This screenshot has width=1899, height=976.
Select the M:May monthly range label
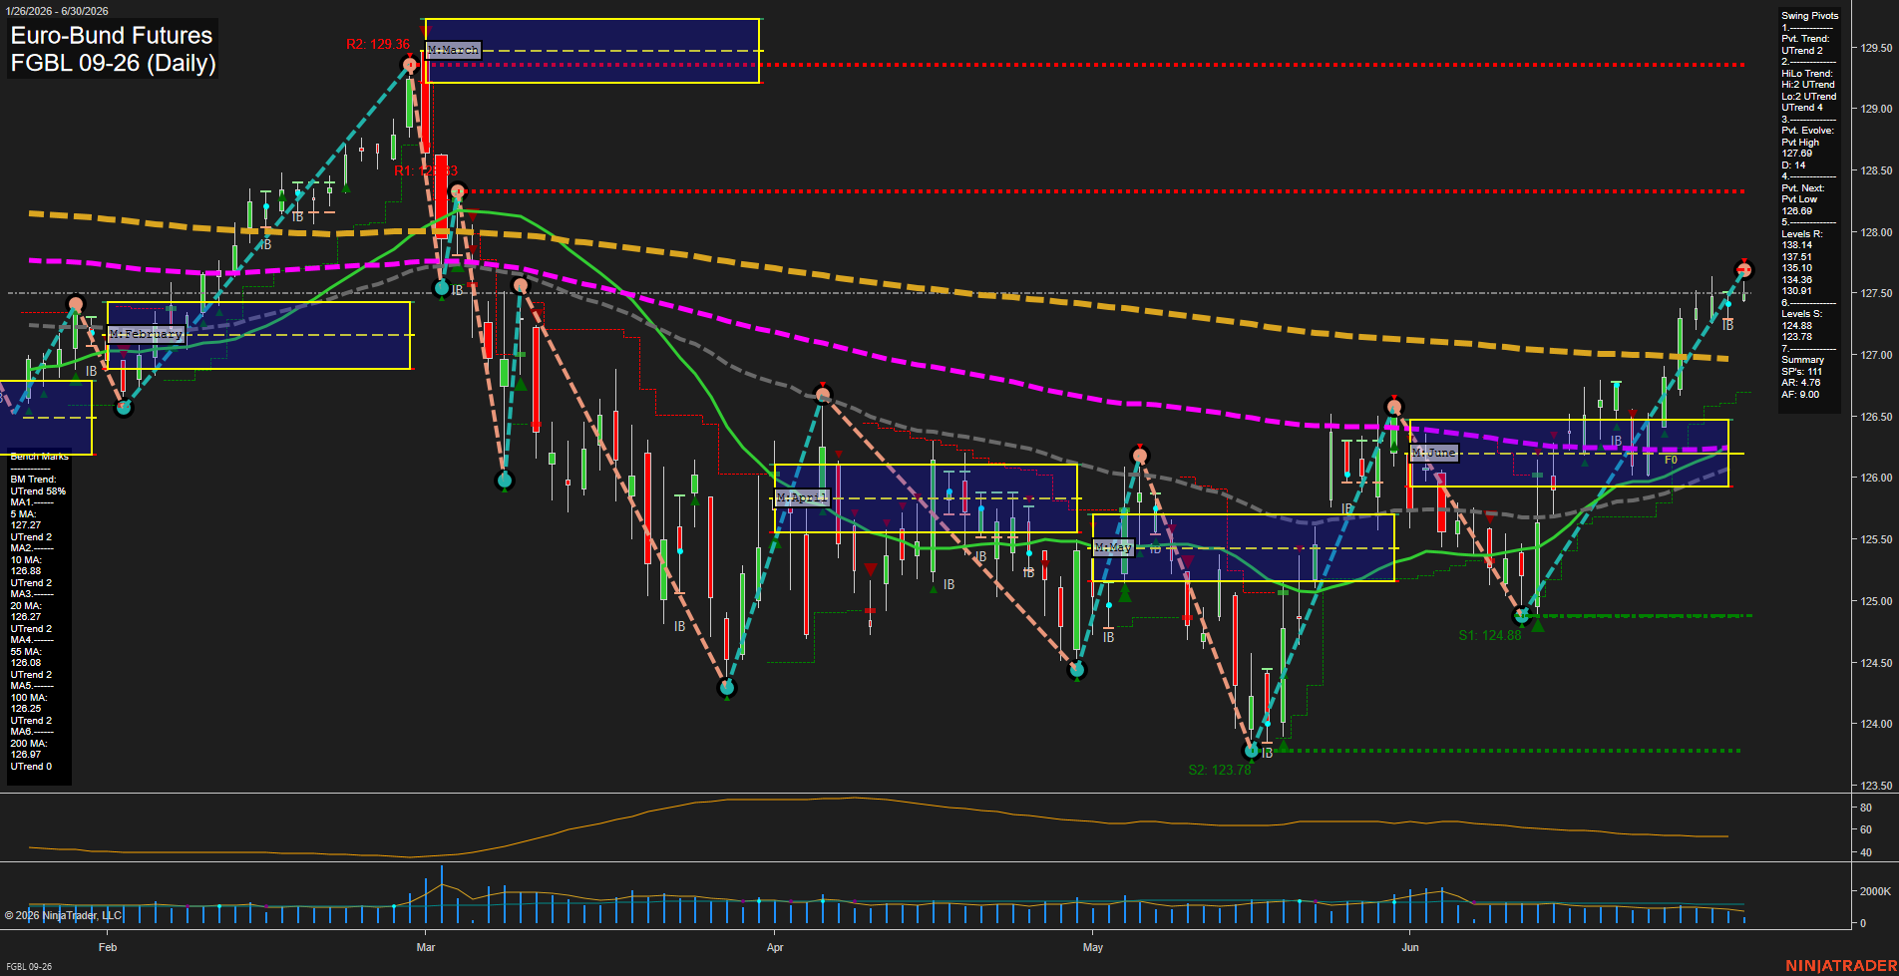pyautogui.click(x=1113, y=547)
